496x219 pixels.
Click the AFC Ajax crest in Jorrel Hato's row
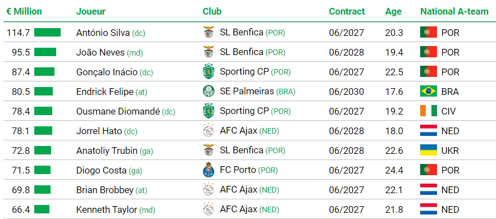tap(208, 131)
